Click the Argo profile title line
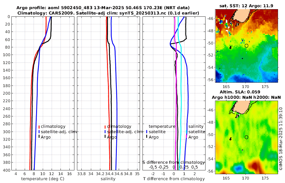285x183 pixels. pos(103,8)
